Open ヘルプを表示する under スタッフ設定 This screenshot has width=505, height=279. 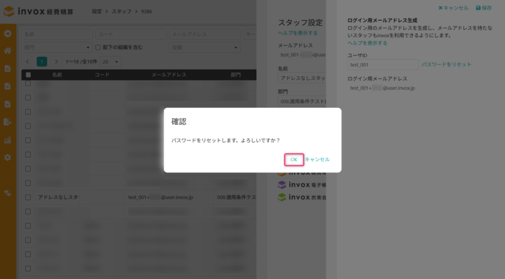[297, 33]
